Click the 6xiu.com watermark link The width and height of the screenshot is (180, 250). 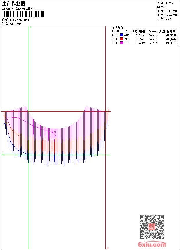coord(152,244)
